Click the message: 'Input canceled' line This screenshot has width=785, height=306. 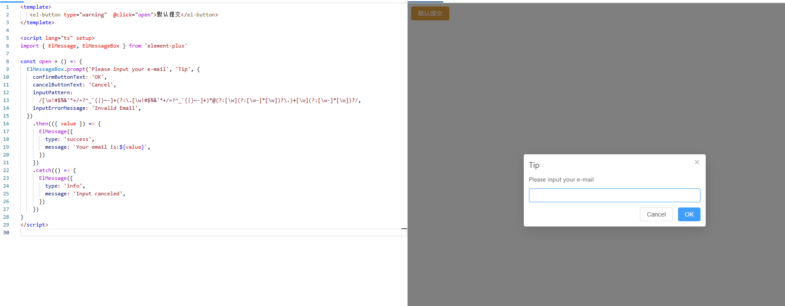click(85, 194)
